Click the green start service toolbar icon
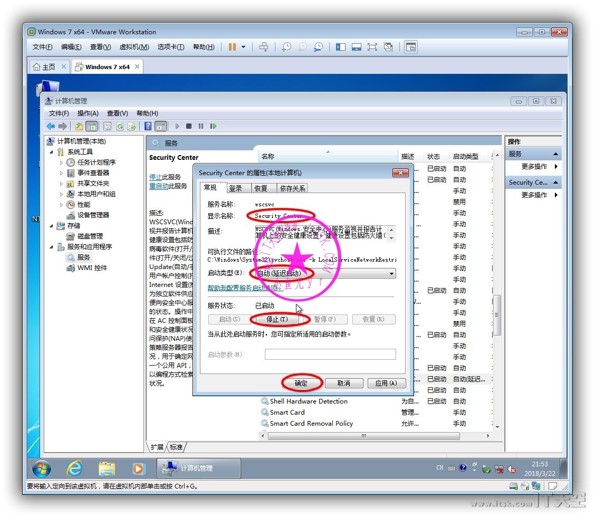Screen dimensions: 595x517 click(177, 126)
